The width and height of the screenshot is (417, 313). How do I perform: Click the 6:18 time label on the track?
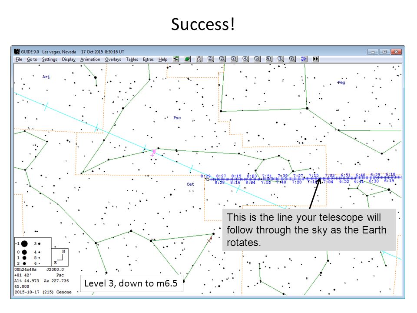pos(391,174)
